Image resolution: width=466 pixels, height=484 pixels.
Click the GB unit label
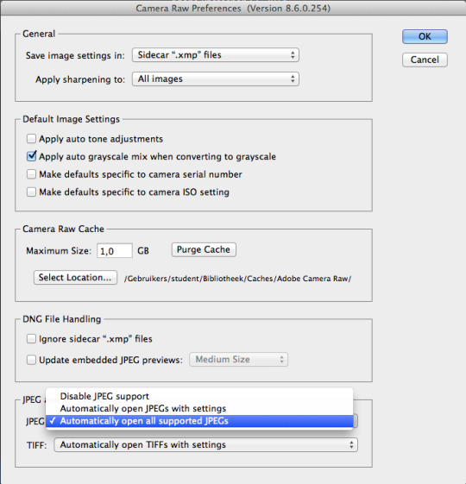pyautogui.click(x=143, y=251)
